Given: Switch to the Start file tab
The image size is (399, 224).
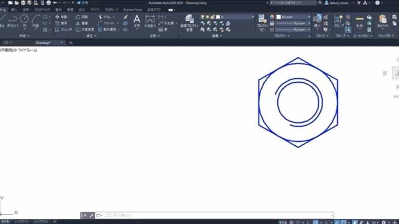Looking at the screenshot, I should point(8,42).
